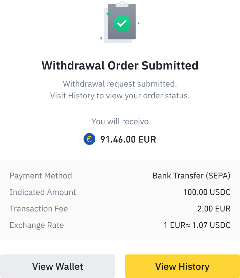
Task: Click the 'You will receive' label
Action: click(120, 122)
